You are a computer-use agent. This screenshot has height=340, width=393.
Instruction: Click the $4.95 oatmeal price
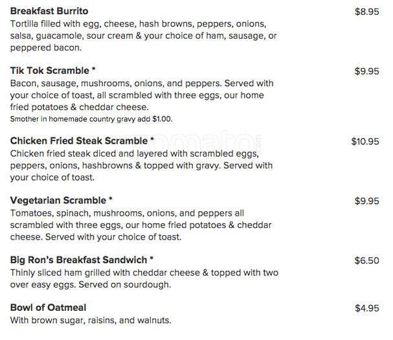[366, 308]
